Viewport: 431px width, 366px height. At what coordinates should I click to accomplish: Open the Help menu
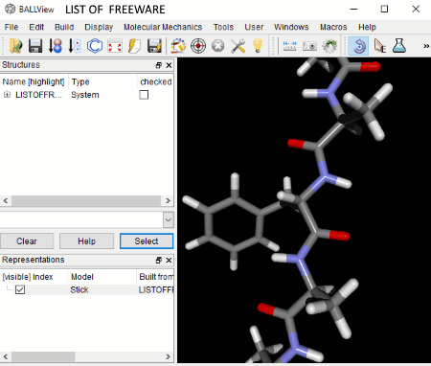click(367, 27)
